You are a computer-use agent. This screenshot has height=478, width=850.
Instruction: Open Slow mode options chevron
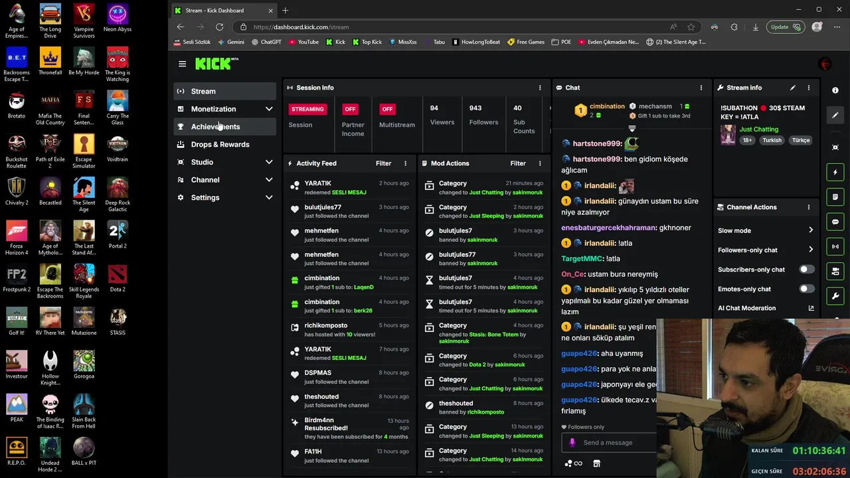[811, 230]
